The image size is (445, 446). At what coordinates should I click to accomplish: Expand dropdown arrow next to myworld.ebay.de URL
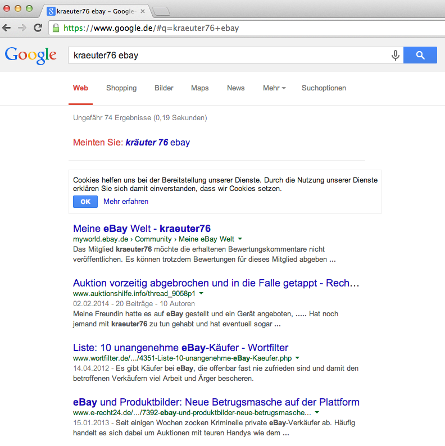tap(240, 239)
